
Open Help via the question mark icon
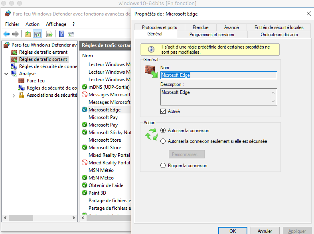click(62, 34)
